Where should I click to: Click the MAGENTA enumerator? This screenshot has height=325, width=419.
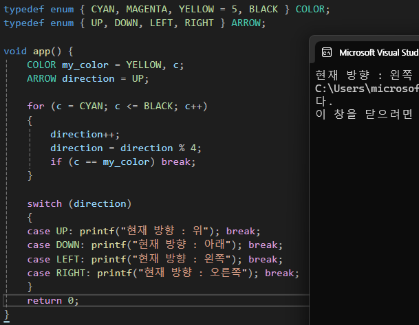147,10
